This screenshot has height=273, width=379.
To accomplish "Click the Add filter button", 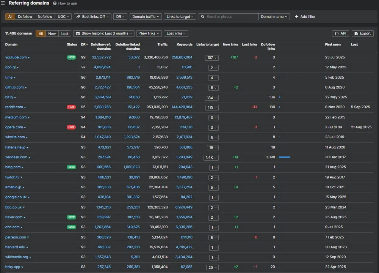I will pyautogui.click(x=305, y=16).
